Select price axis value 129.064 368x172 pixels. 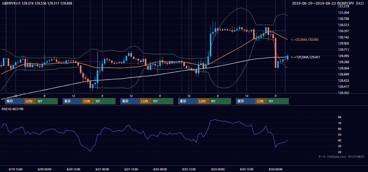344,68
